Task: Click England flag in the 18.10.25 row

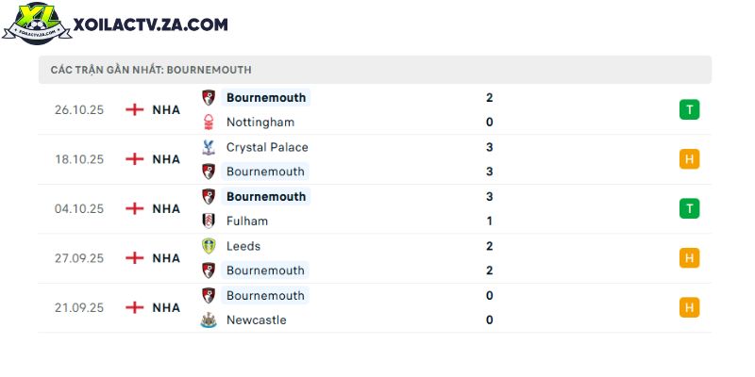Action: [x=135, y=159]
